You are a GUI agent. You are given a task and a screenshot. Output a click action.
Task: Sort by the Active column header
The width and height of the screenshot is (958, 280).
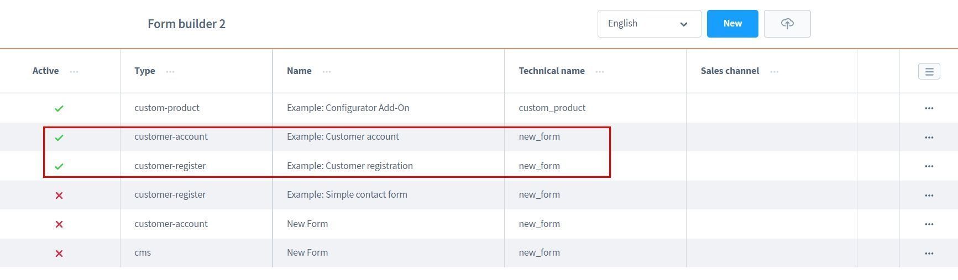tap(45, 71)
